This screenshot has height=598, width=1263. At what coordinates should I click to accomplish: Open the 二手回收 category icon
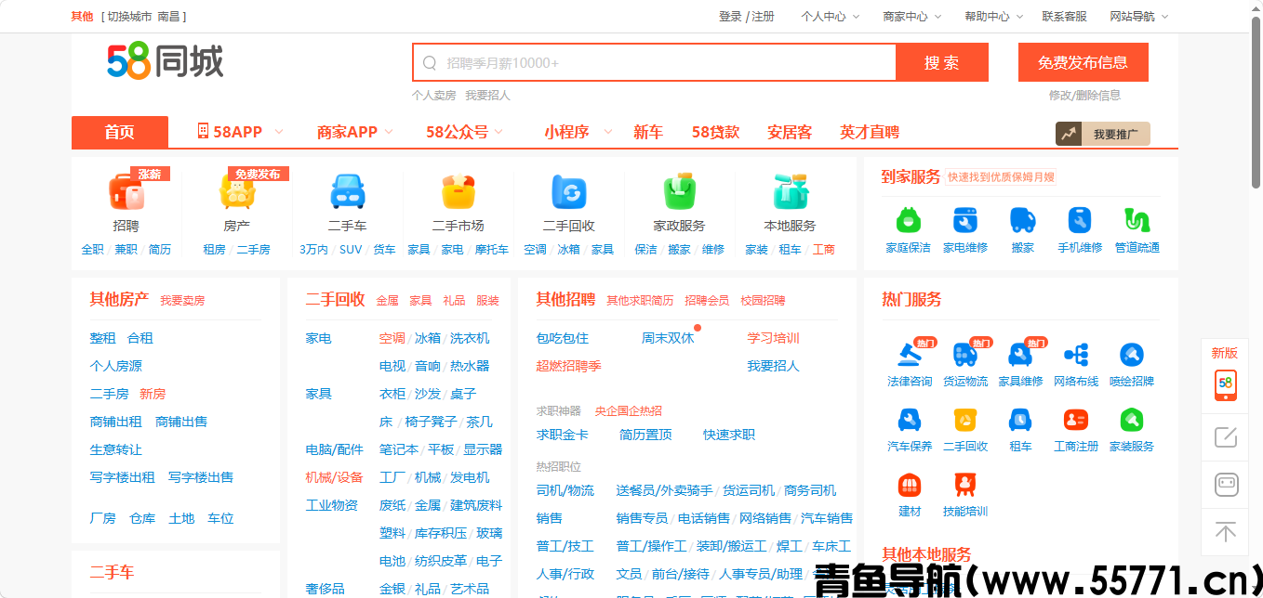click(568, 191)
